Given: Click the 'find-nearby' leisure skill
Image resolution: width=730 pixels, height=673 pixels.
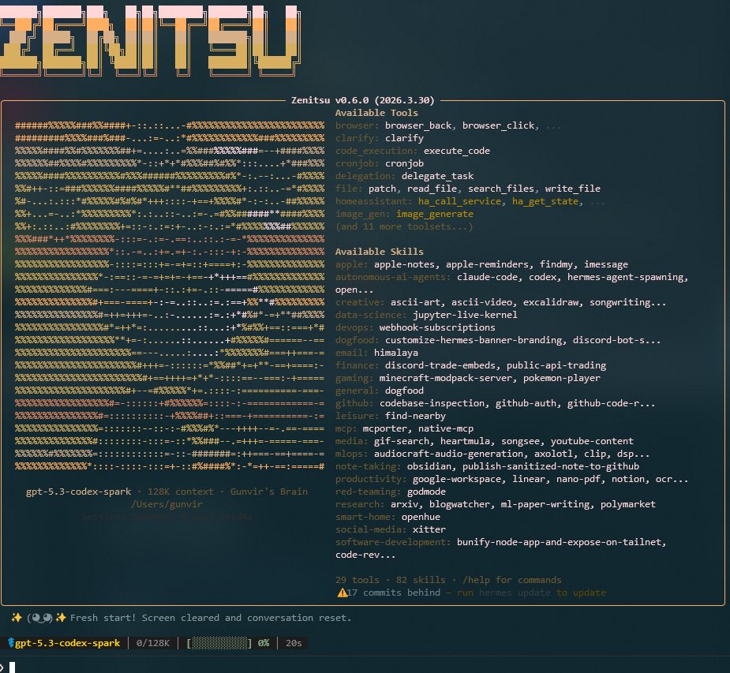Looking at the screenshot, I should (415, 416).
